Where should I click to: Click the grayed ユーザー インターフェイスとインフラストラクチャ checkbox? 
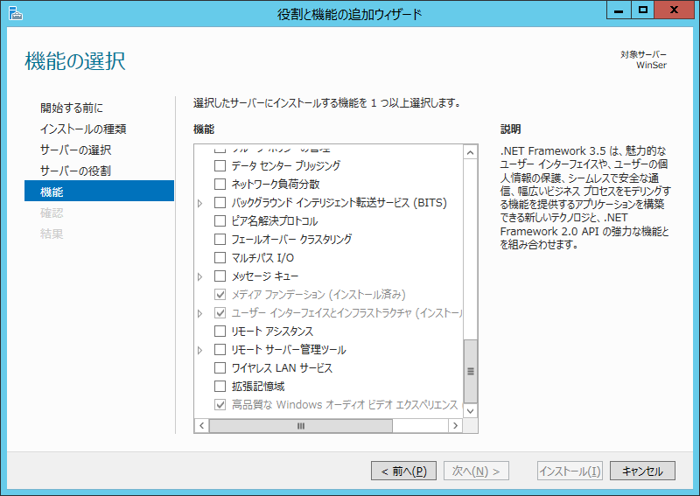click(x=220, y=313)
